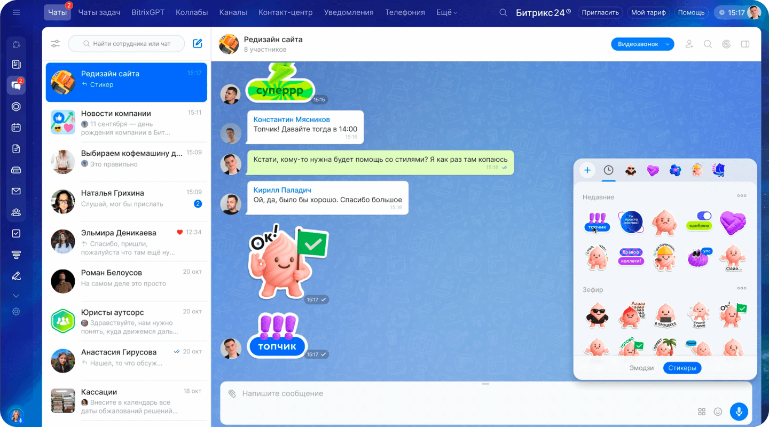Click the search-in-chat magnifier in chat header
The height and width of the screenshot is (427, 769).
(708, 44)
